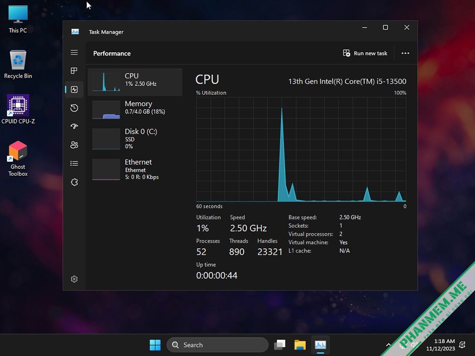Maximize the Task Manager window

pos(385,28)
